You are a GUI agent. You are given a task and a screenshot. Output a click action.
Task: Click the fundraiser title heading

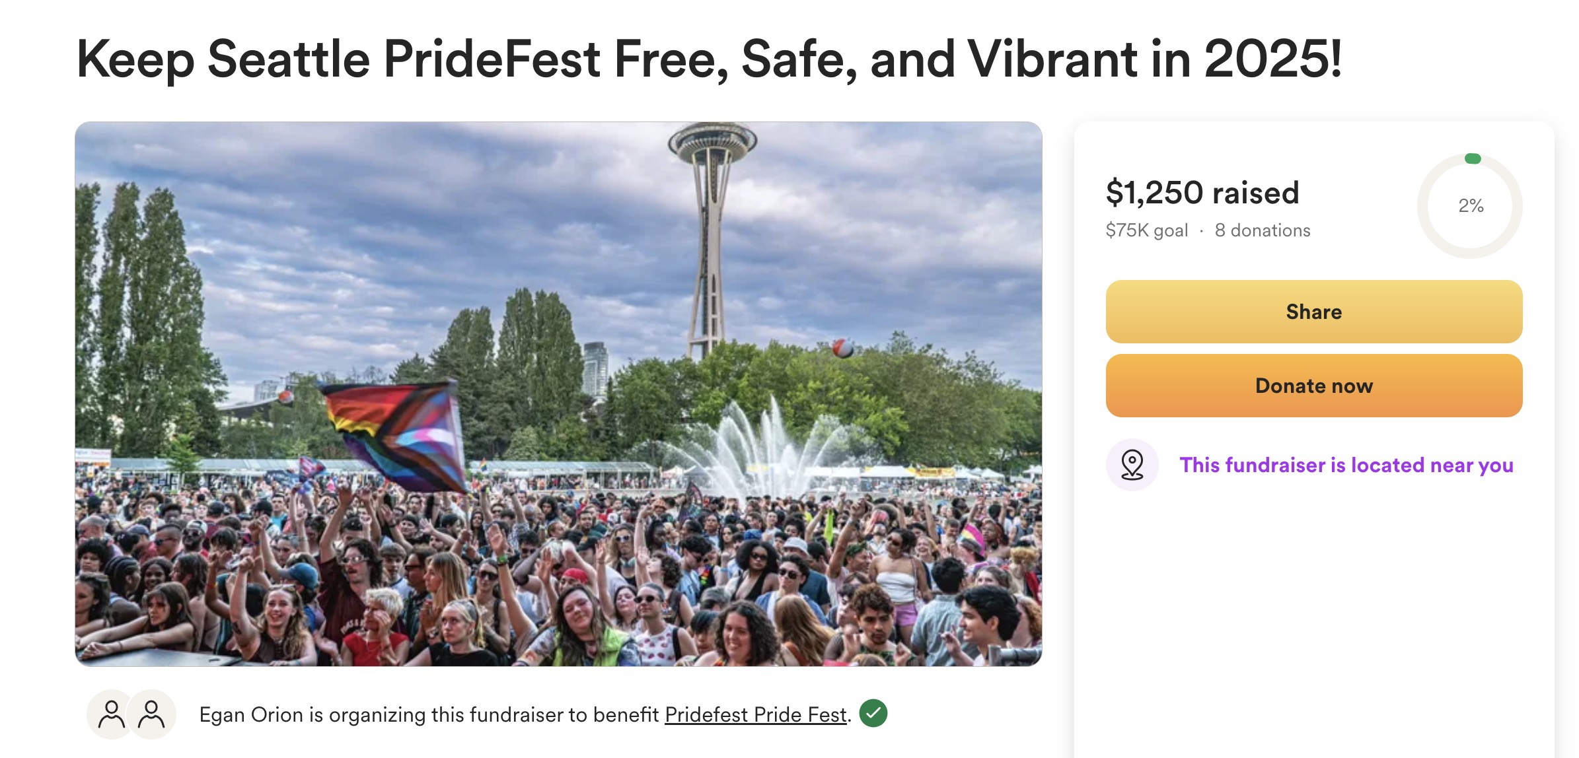click(709, 59)
